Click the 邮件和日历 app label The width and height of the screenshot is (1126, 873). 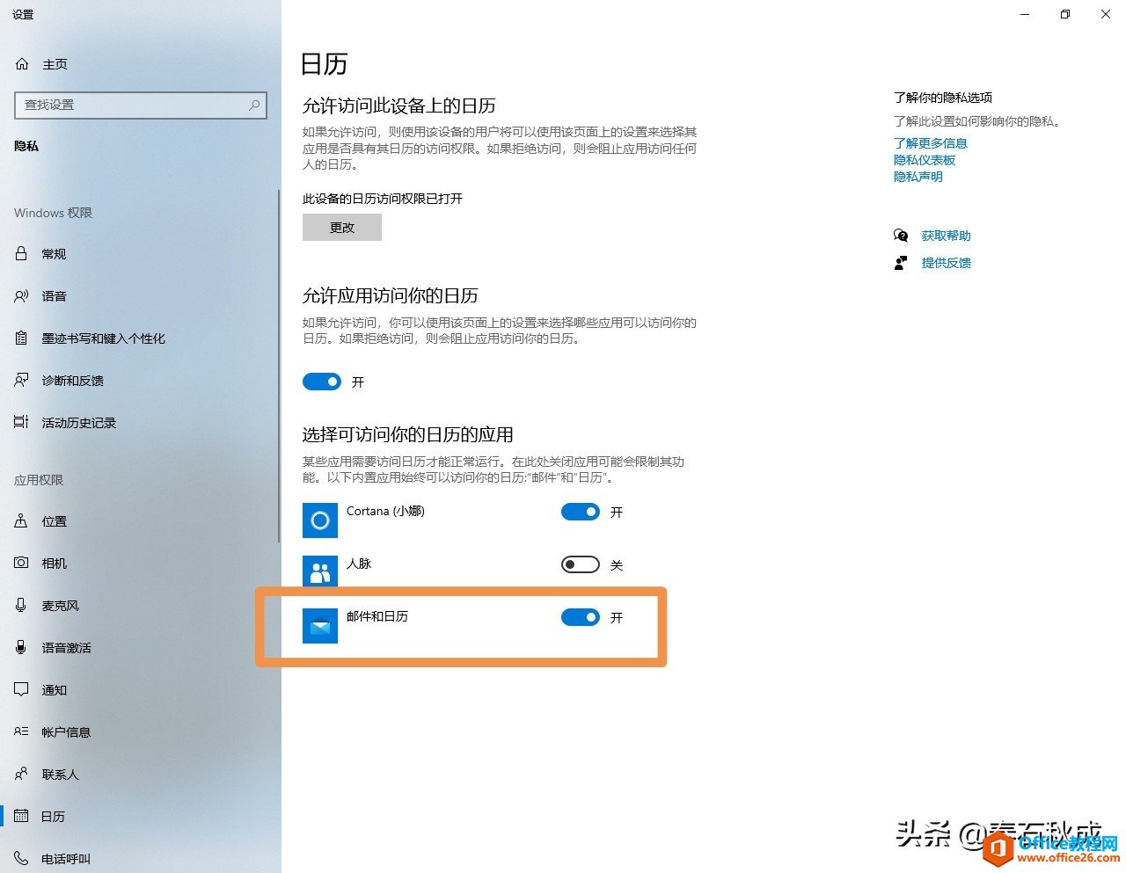click(x=377, y=616)
